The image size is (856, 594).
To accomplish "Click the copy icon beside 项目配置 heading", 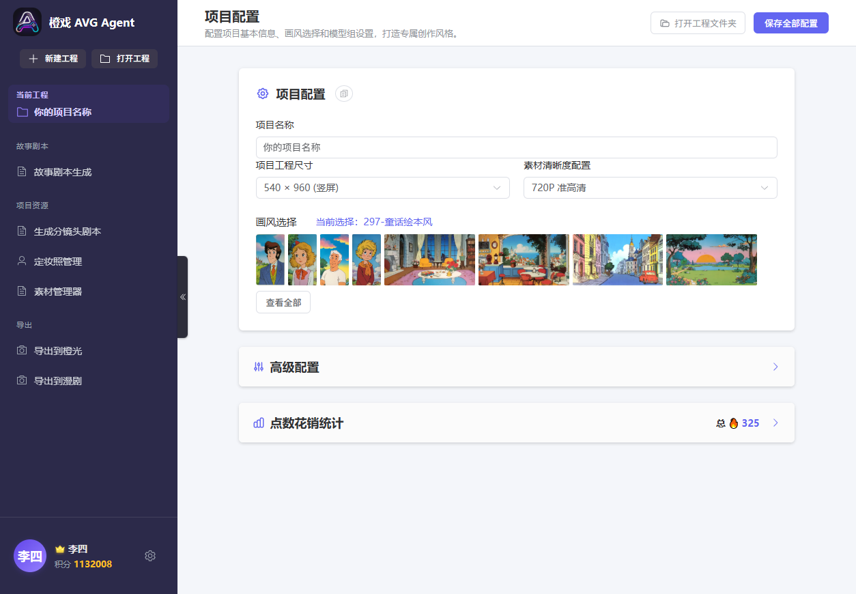I will pyautogui.click(x=343, y=94).
